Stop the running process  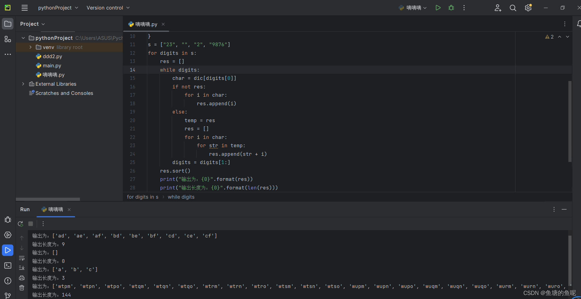pyautogui.click(x=31, y=224)
